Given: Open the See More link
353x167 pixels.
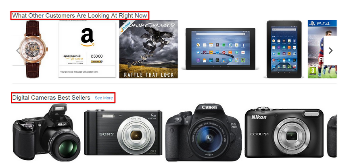Looking at the screenshot, I should [x=104, y=98].
